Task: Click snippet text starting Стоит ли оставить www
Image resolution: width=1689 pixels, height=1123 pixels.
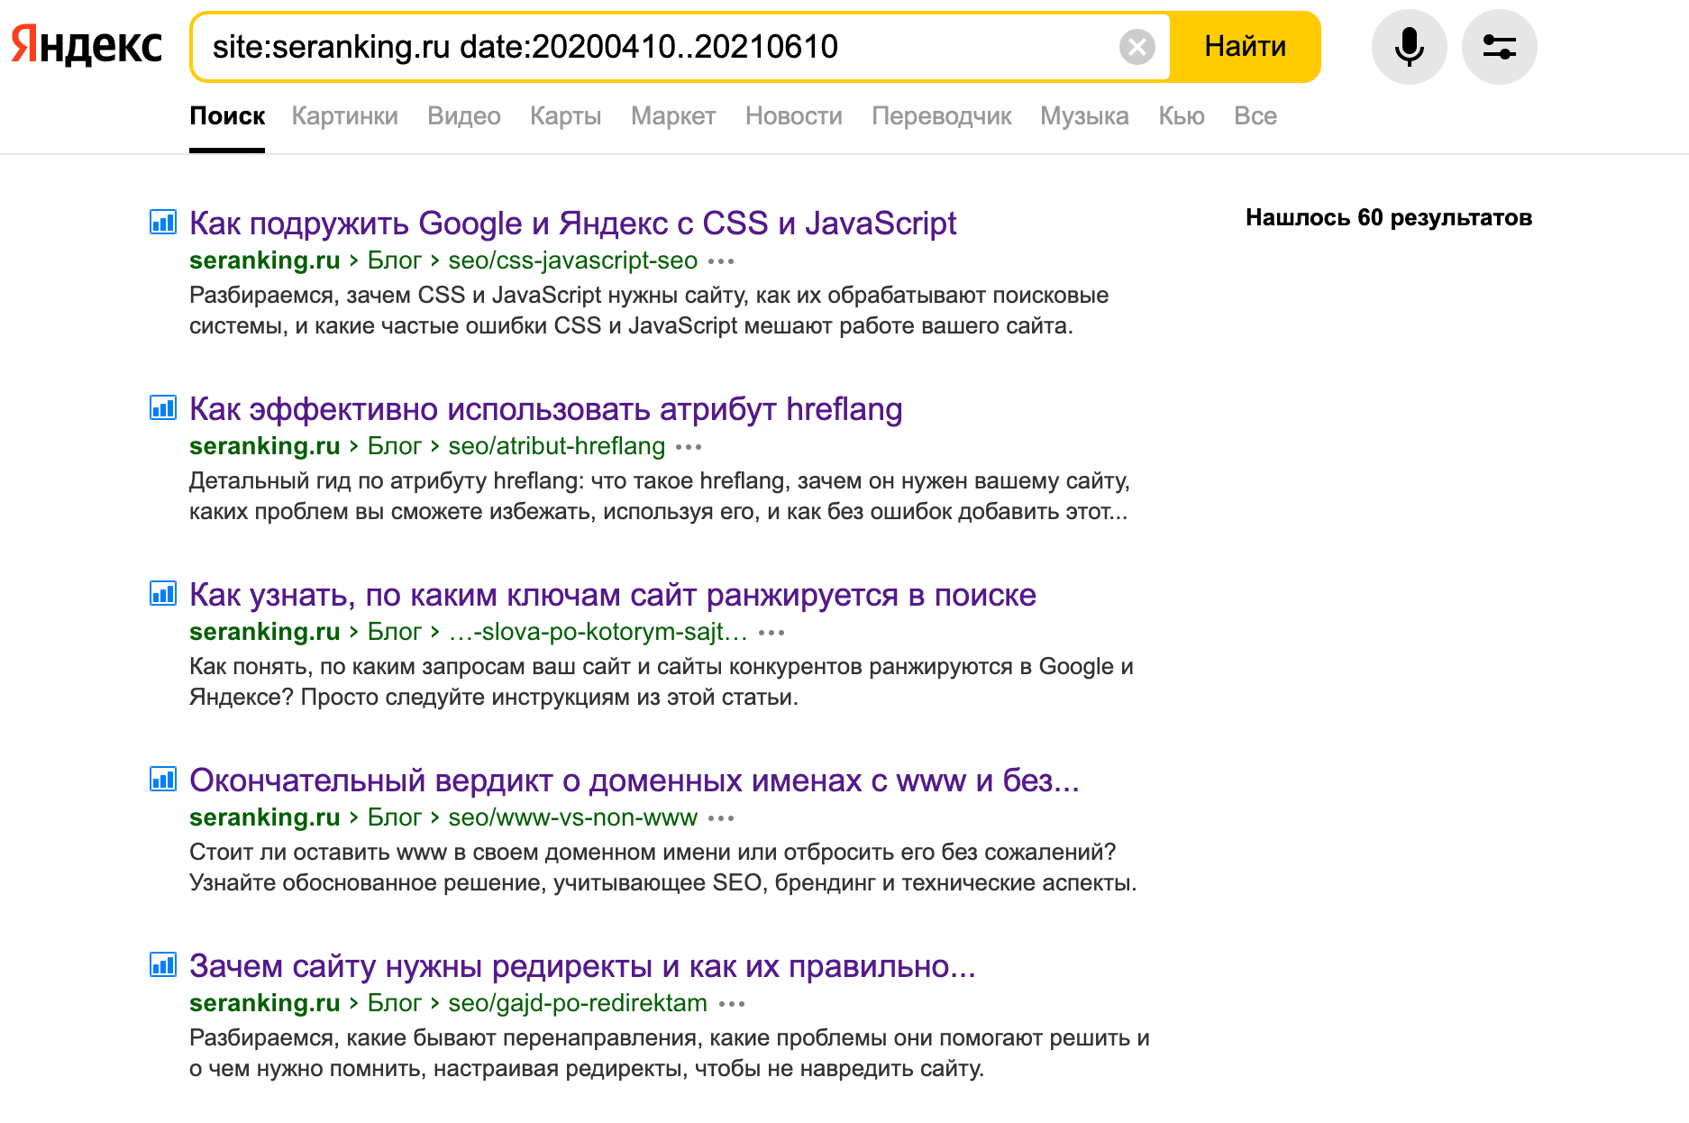Action: [x=663, y=868]
